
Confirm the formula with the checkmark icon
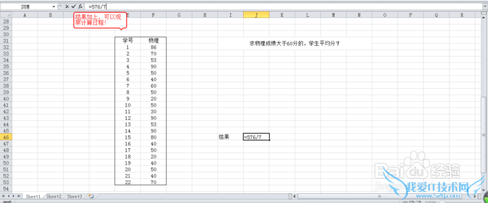point(74,6)
